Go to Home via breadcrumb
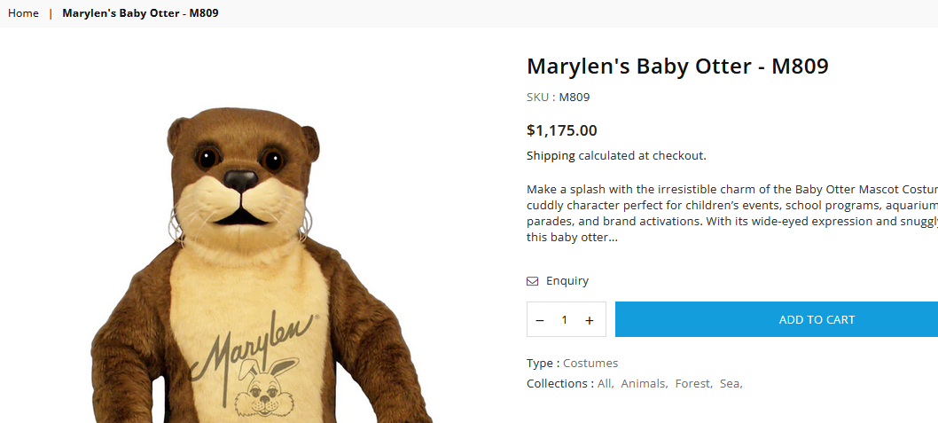 [x=23, y=13]
